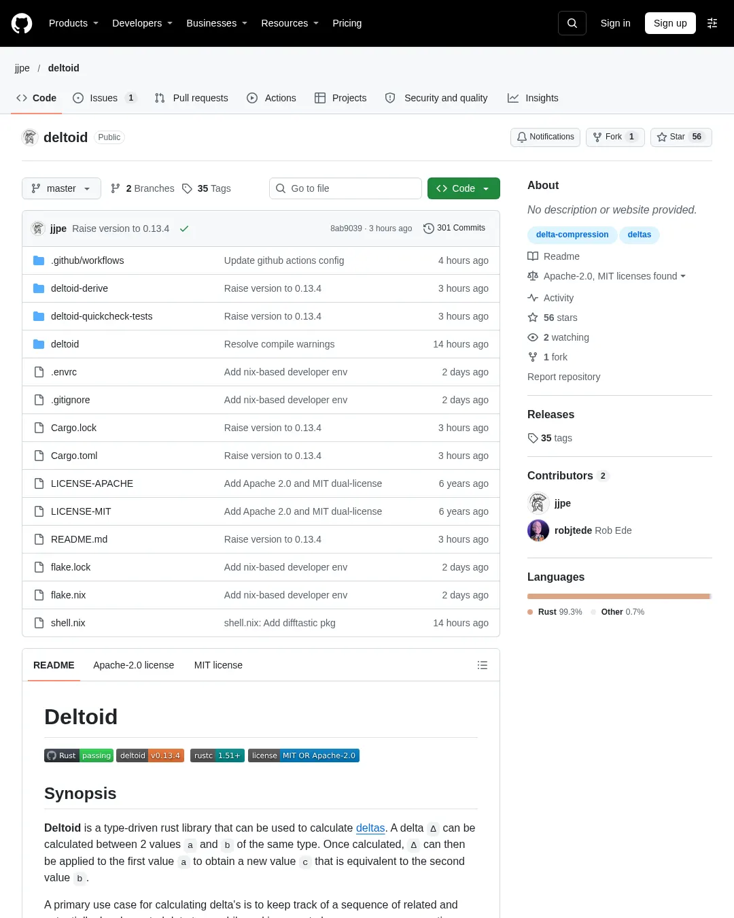Screen dimensions: 734x918
Task: Expand the Apache-2.0, MIT licenses found dropdown
Action: click(614, 276)
